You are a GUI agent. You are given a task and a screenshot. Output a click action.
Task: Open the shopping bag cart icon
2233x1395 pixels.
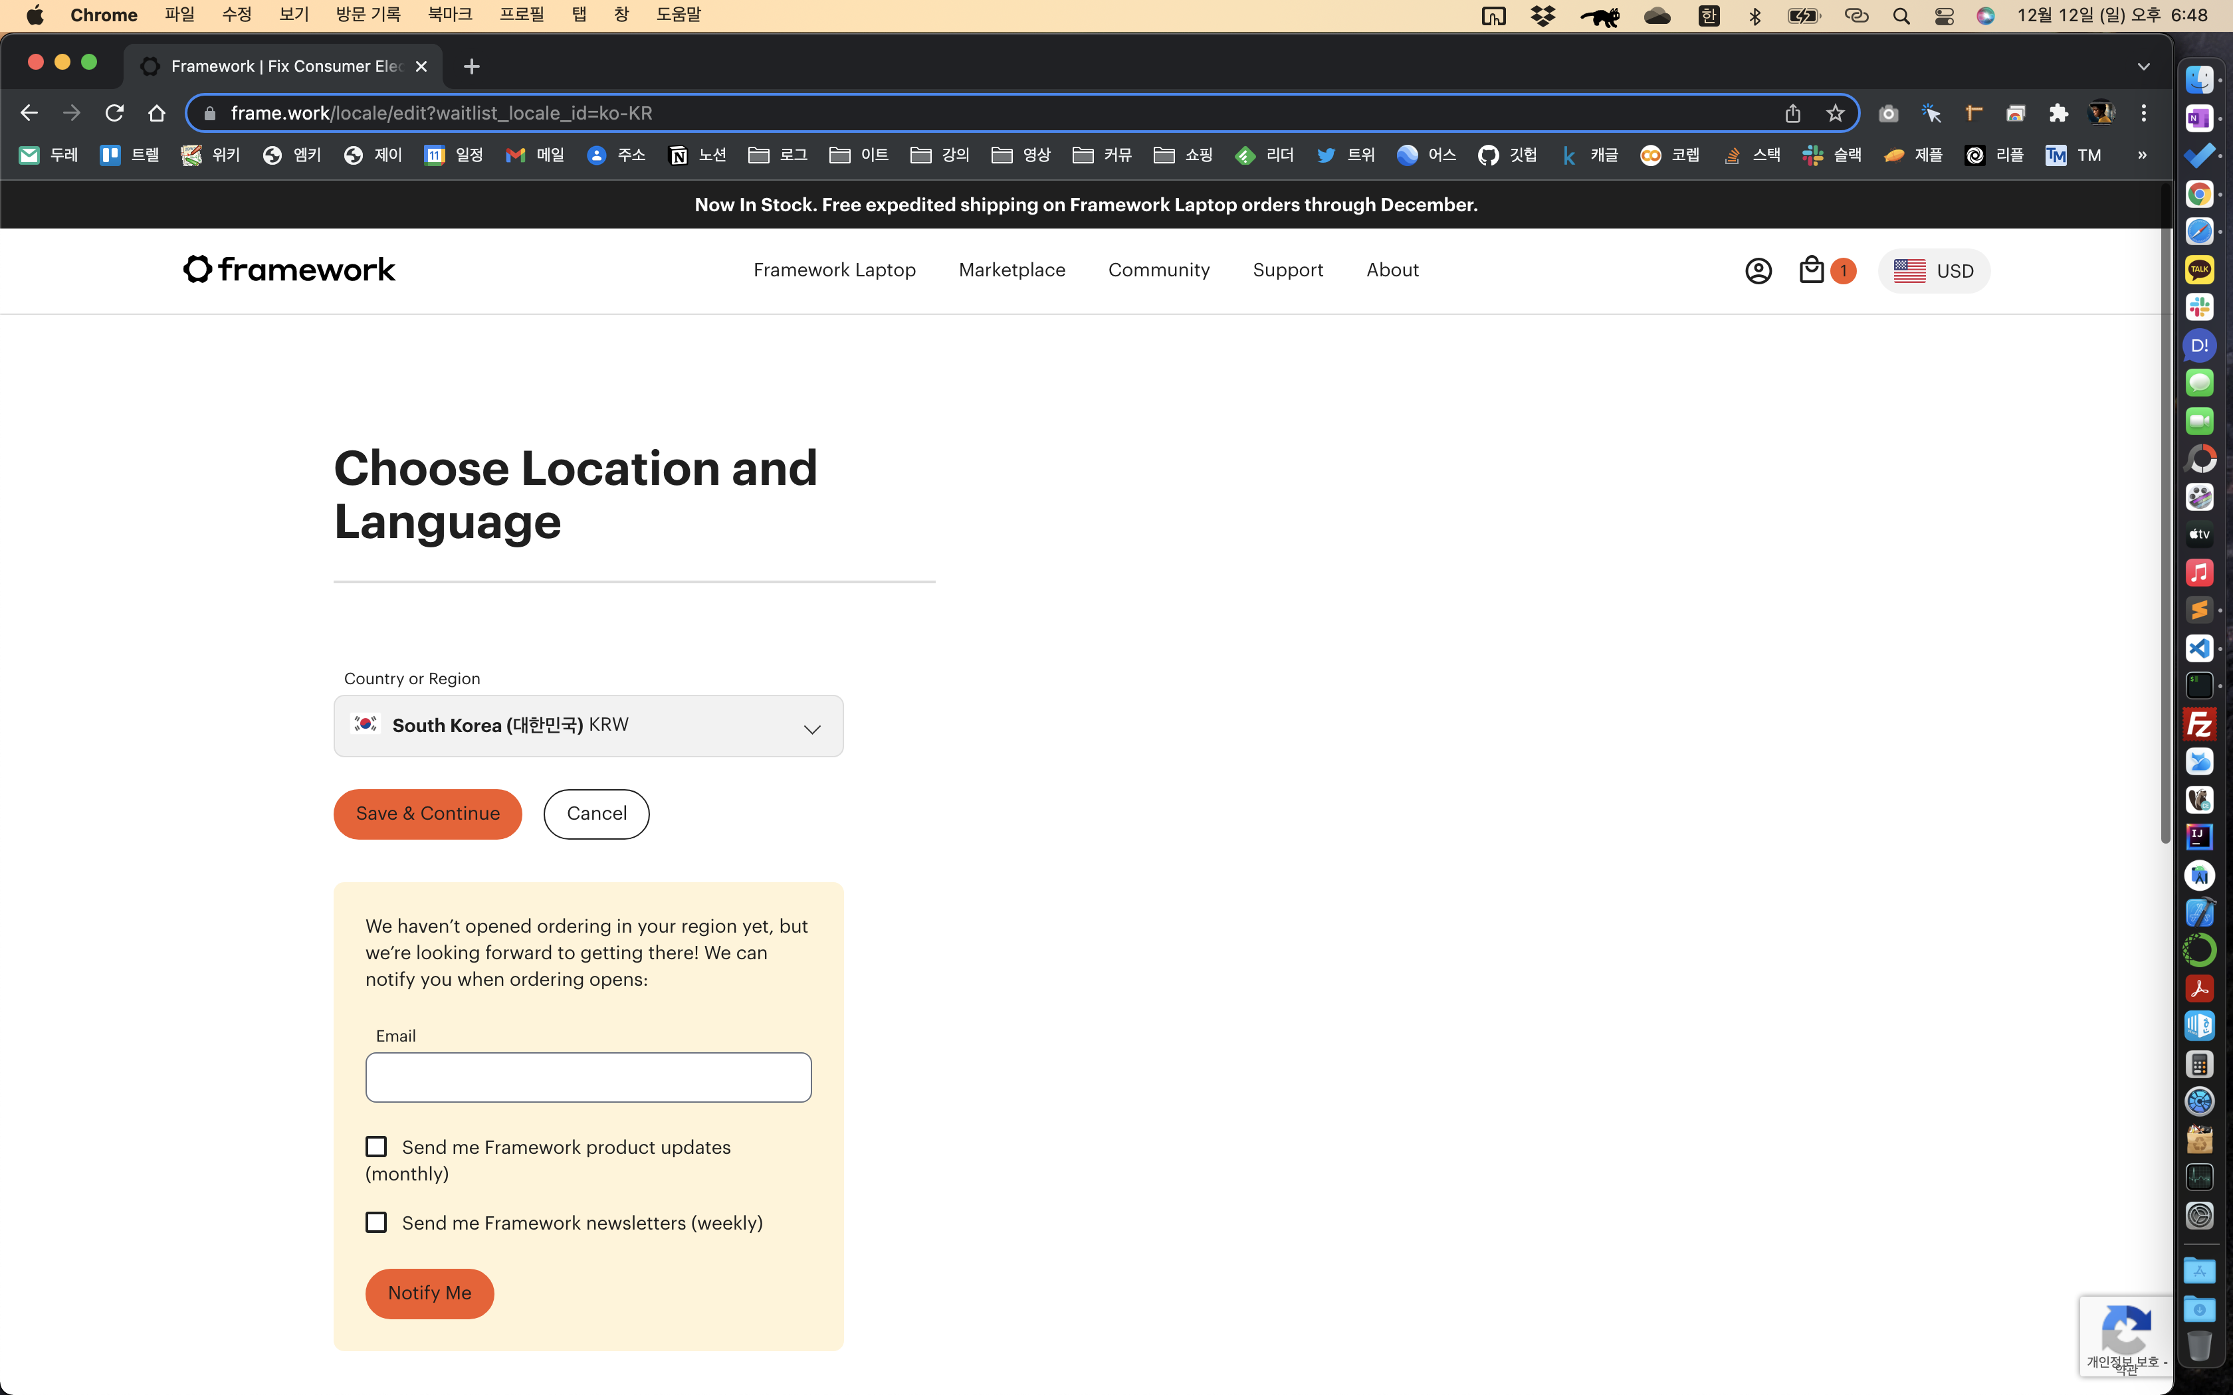click(1811, 270)
